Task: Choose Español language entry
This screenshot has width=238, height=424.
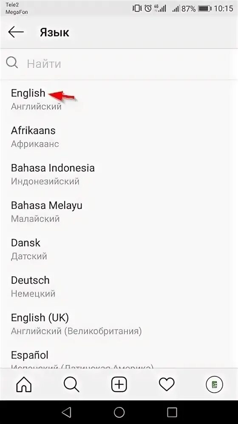Action: tap(119, 355)
